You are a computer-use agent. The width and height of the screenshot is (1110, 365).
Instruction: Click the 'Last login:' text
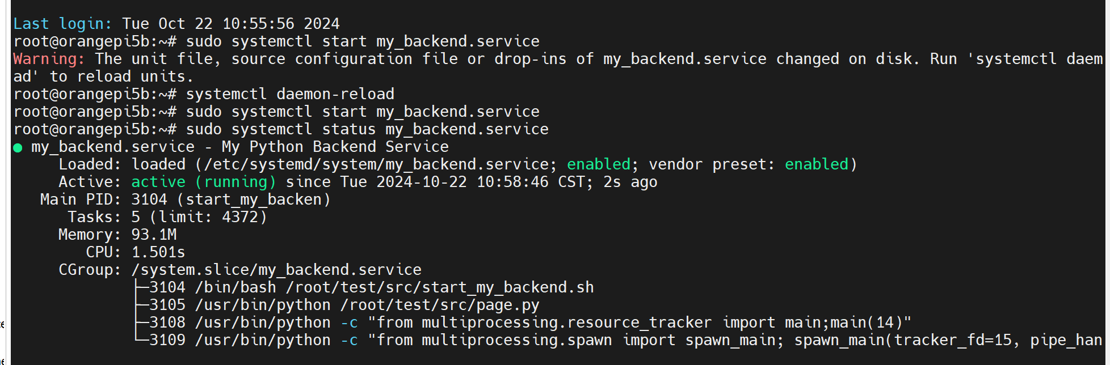[62, 24]
